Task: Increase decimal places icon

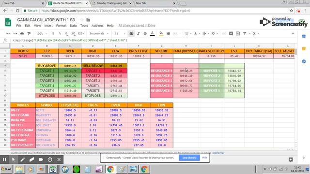Action: tap(73, 34)
